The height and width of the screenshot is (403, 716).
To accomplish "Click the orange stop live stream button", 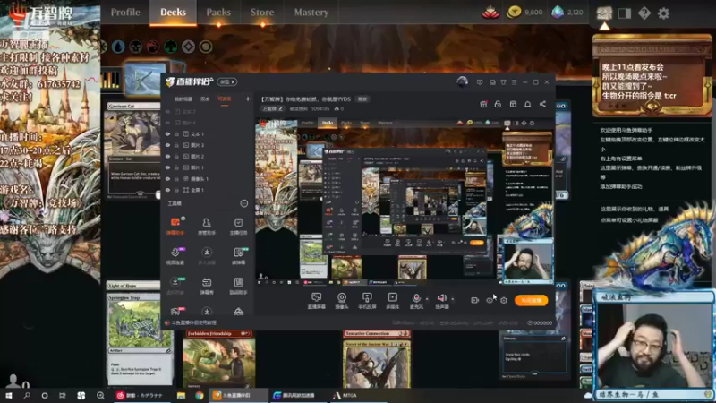I will [531, 300].
